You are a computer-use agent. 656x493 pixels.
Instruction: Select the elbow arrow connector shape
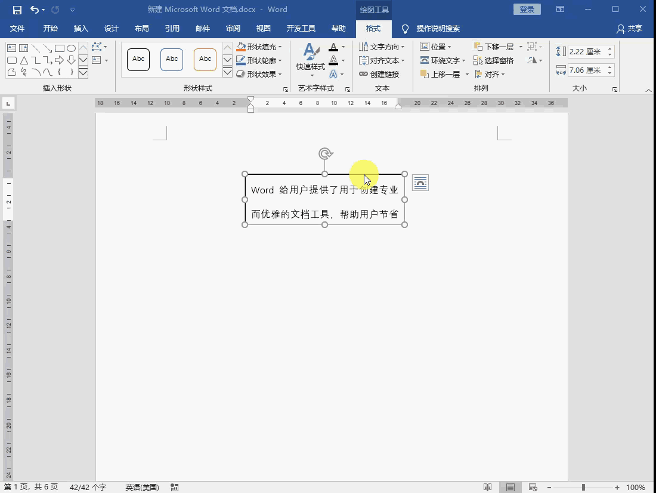pos(47,60)
